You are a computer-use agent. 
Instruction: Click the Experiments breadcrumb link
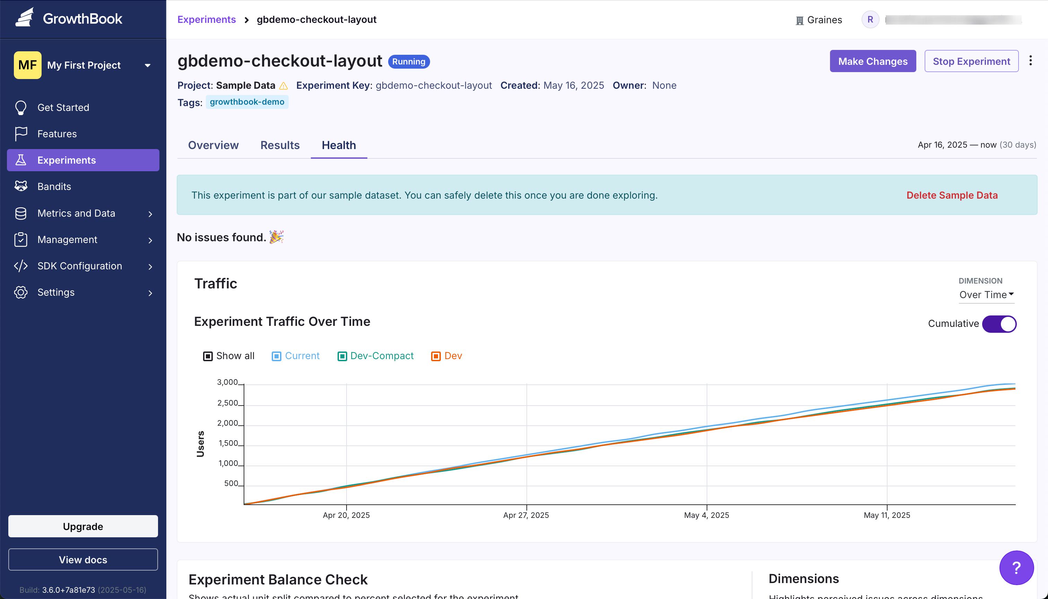click(x=207, y=19)
